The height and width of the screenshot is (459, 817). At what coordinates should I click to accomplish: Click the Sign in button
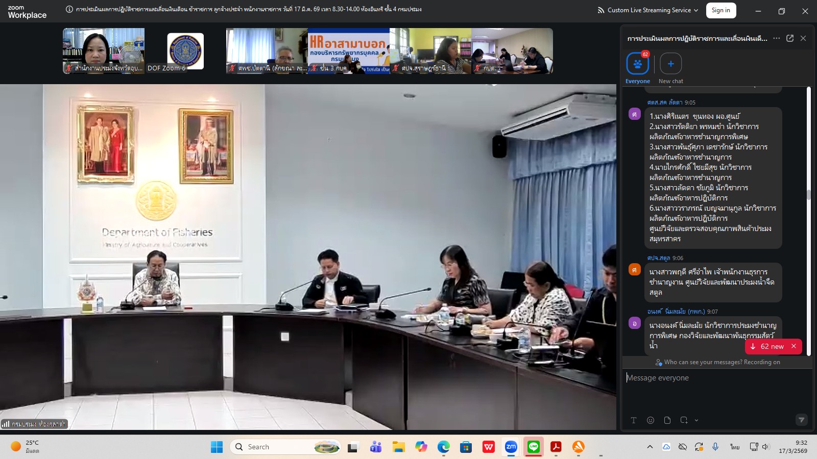720,10
